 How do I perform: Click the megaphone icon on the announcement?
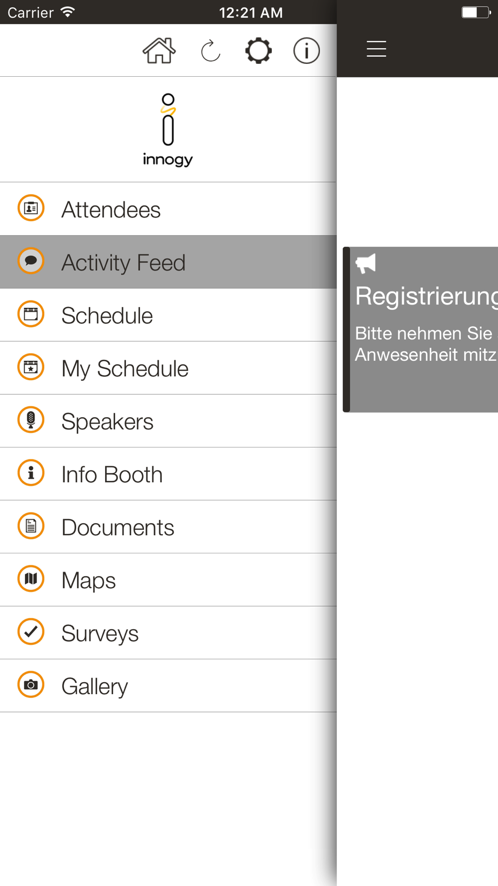(366, 263)
